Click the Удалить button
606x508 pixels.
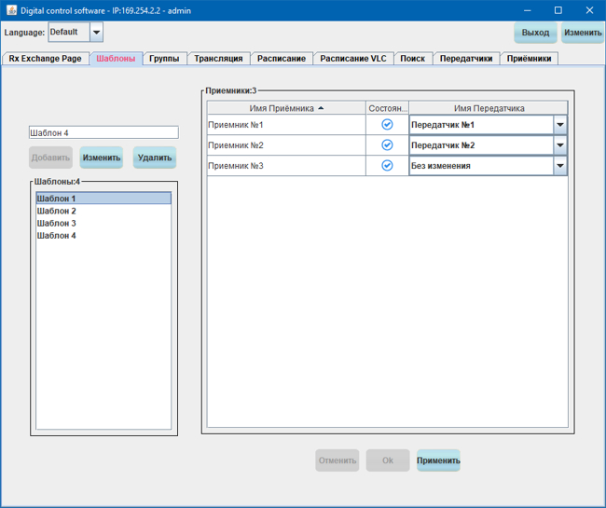pos(154,158)
